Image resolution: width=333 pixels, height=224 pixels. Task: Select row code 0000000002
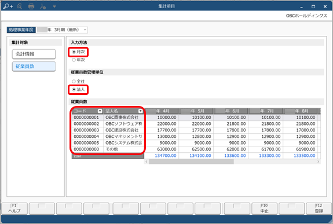point(87,124)
